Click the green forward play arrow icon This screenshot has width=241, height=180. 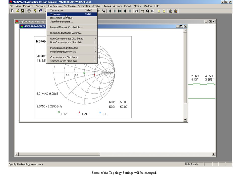click(x=115, y=11)
